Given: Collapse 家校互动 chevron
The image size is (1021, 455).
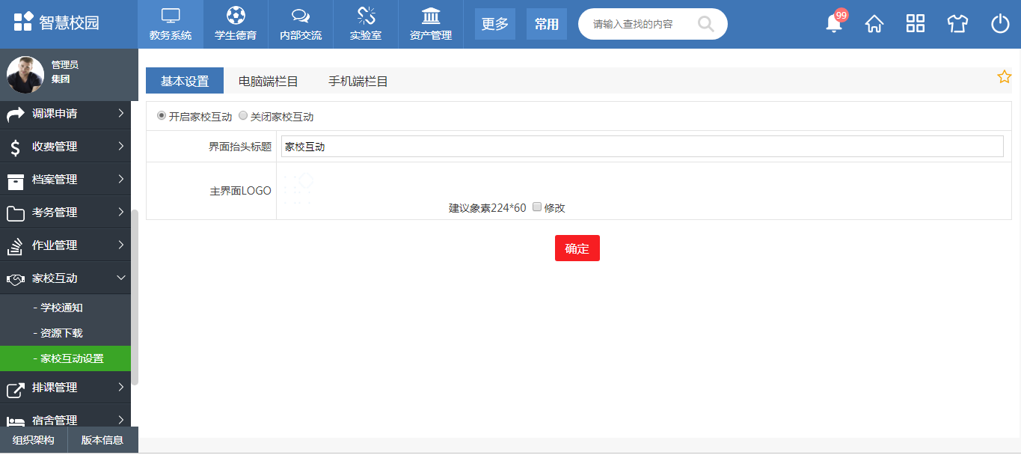Looking at the screenshot, I should [120, 278].
